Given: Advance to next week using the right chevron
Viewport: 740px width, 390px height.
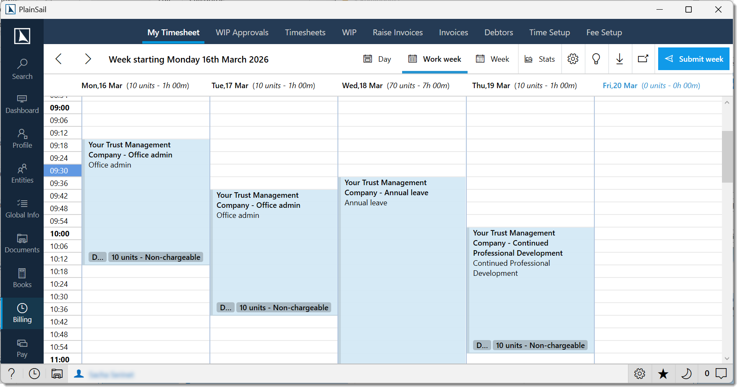Looking at the screenshot, I should pos(88,59).
